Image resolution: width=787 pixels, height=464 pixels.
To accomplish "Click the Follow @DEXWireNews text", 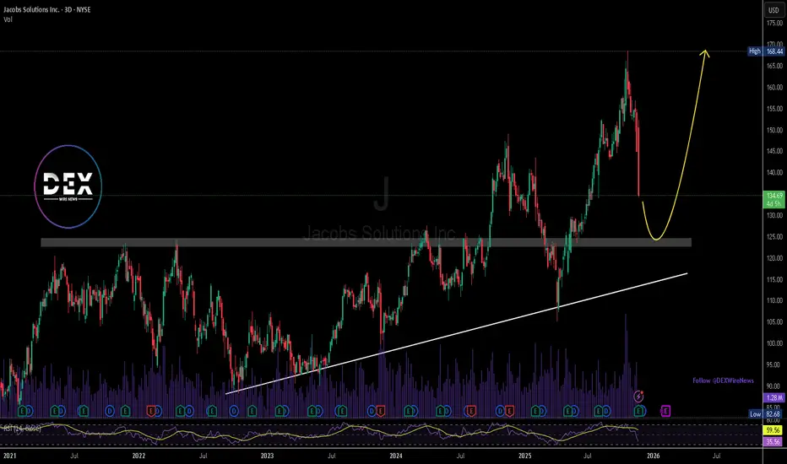I will point(724,380).
